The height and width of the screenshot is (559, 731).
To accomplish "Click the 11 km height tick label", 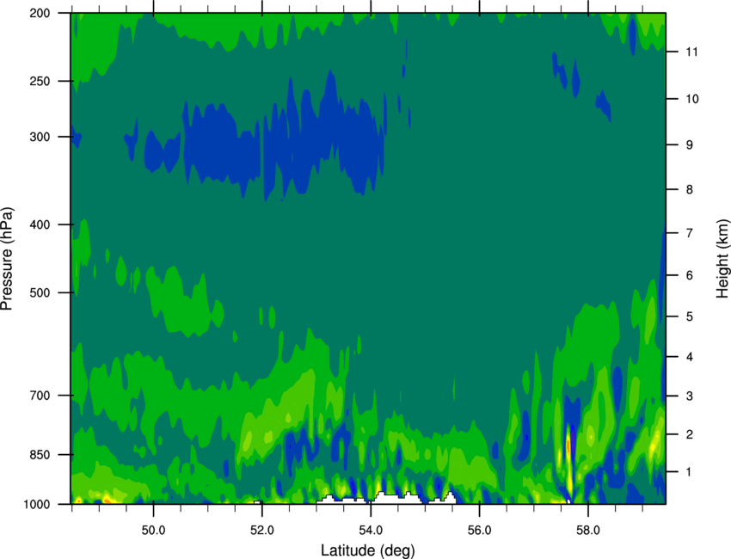I will click(691, 52).
